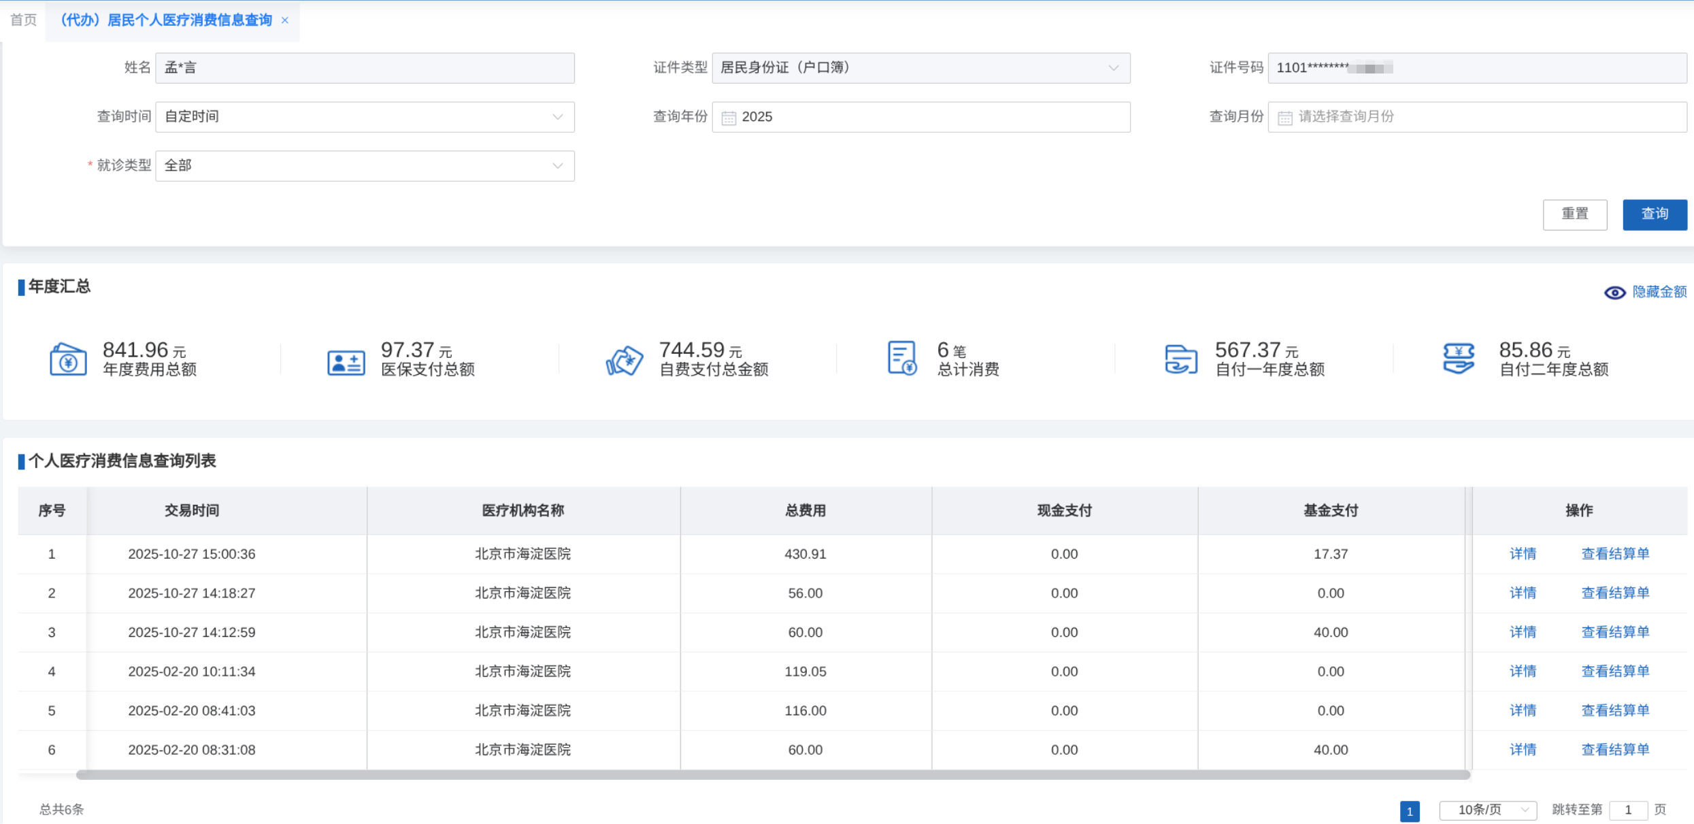Screen dimensions: 1694x824
Task: Click 查看结算单 for record 3
Action: pyautogui.click(x=1615, y=632)
